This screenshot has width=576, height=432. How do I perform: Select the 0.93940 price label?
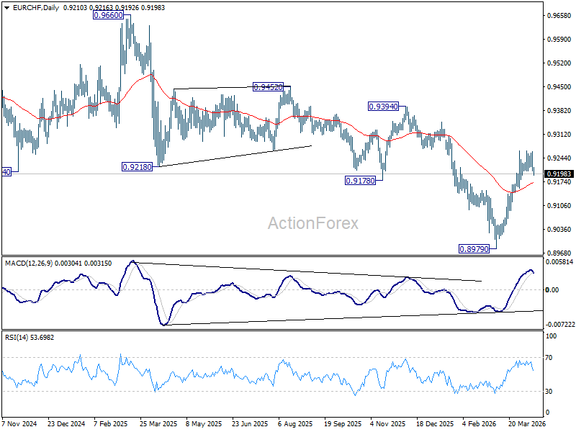coord(383,107)
